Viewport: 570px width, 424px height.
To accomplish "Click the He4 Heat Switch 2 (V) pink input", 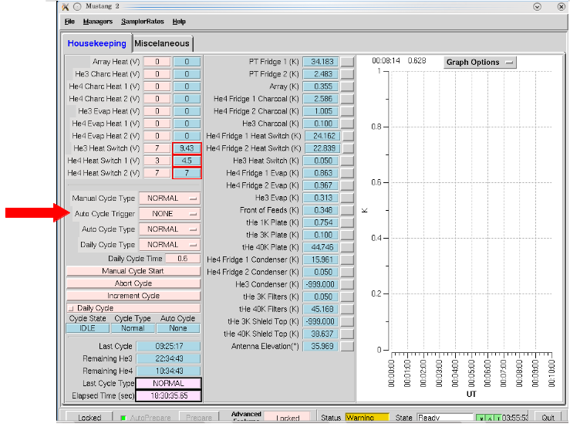I will tap(157, 173).
